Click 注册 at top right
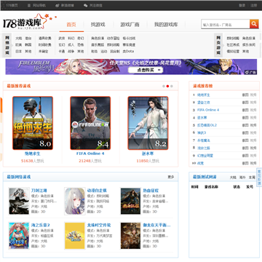 [x=253, y=5]
